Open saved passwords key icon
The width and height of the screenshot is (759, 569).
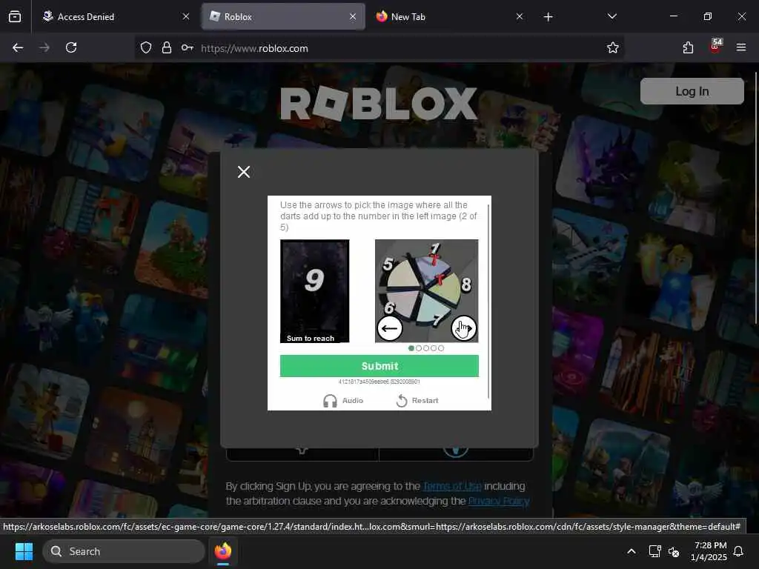coord(188,48)
